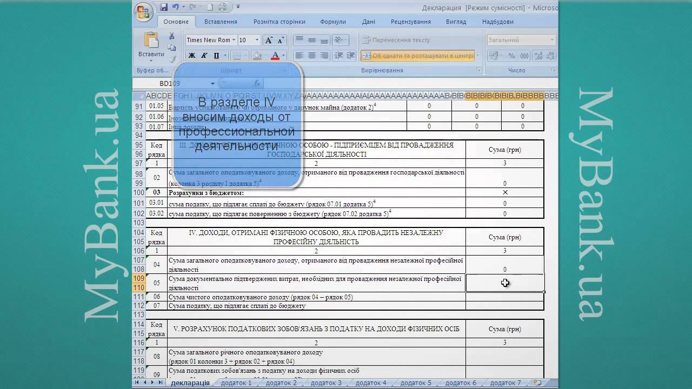Toggle italic К formatting
This screenshot has width=692, height=389.
click(204, 55)
